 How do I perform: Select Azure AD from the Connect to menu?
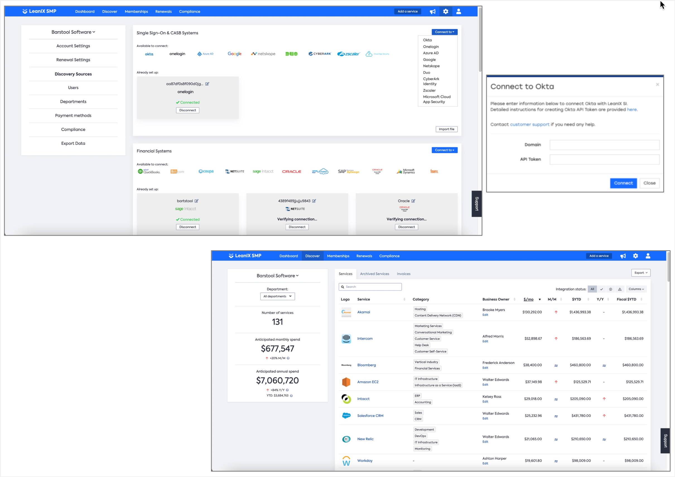coord(430,53)
